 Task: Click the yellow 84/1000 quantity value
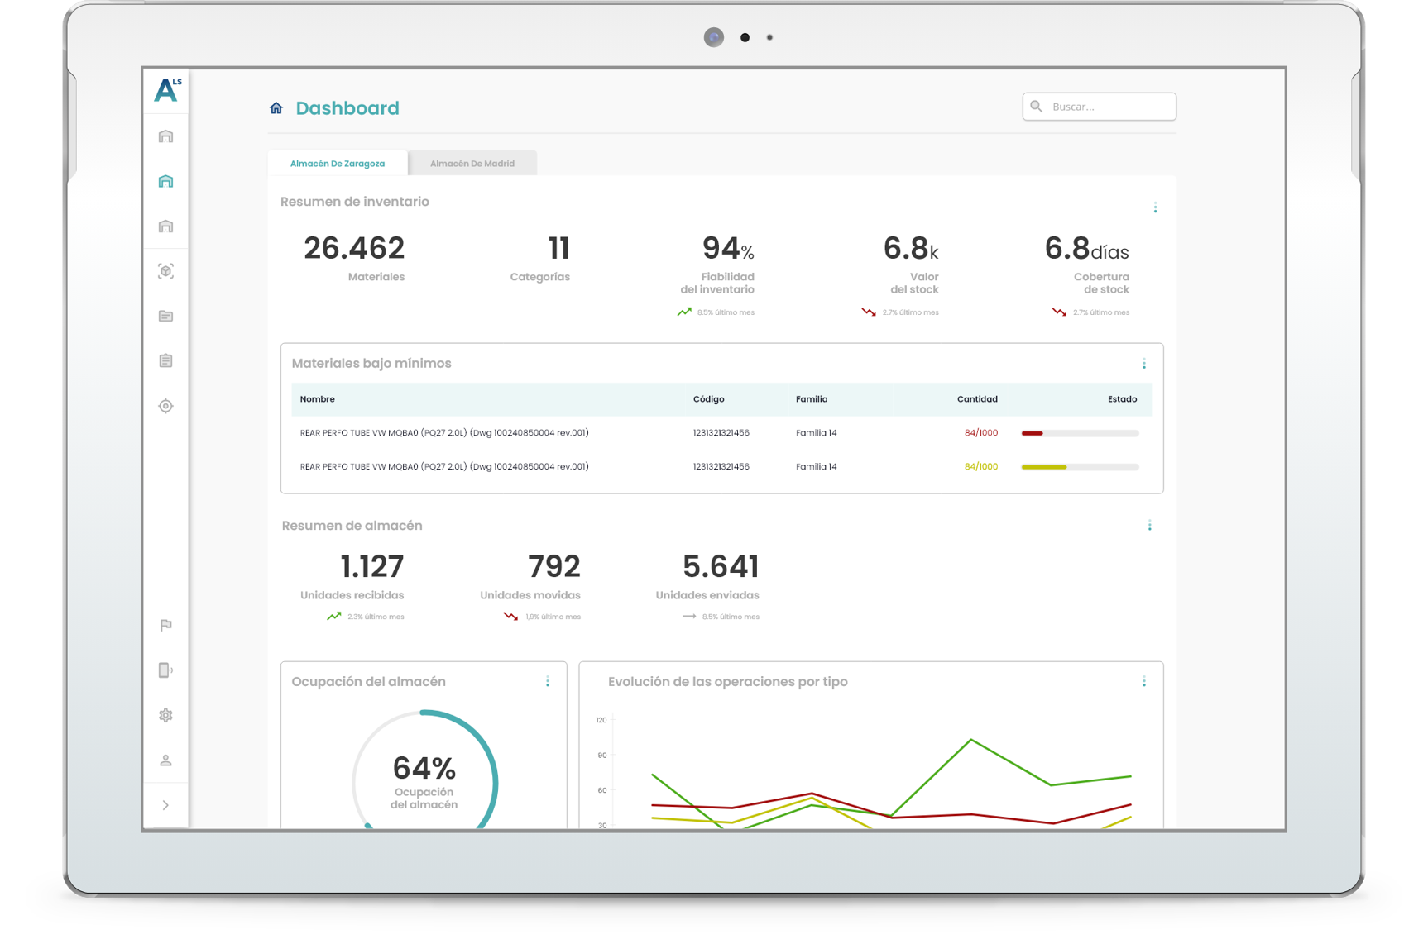[981, 467]
